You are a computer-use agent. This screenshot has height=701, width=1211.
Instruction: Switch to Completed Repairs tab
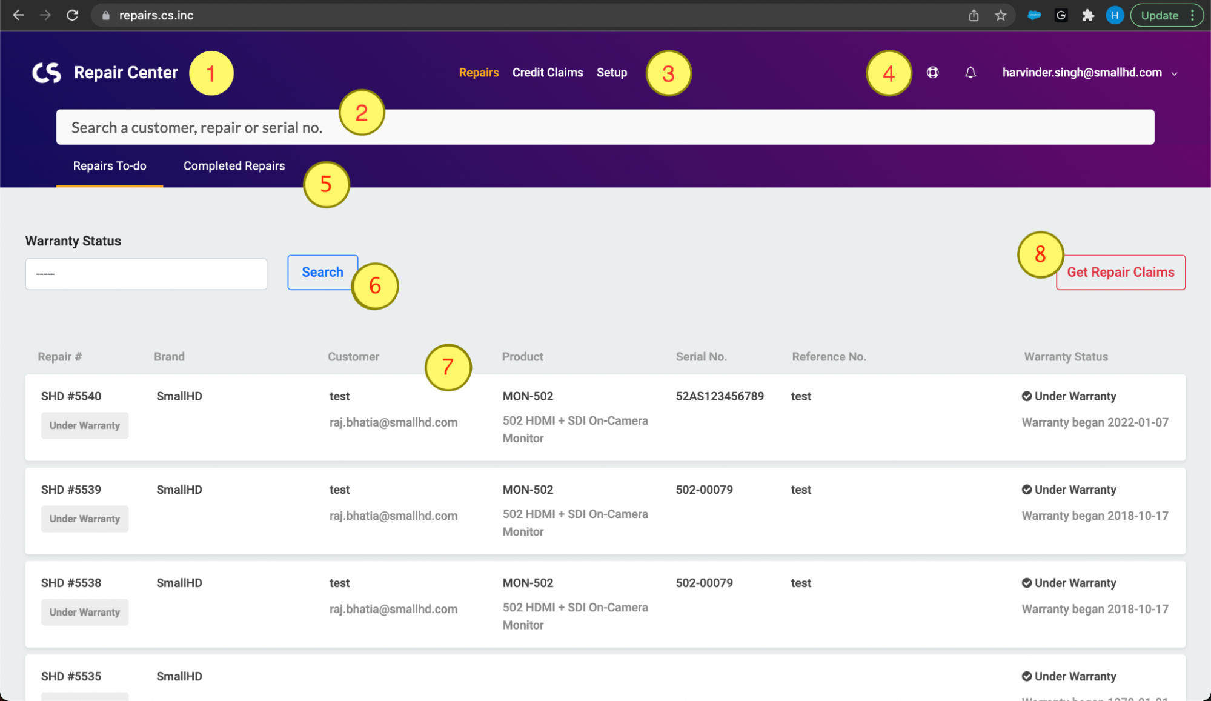(234, 166)
